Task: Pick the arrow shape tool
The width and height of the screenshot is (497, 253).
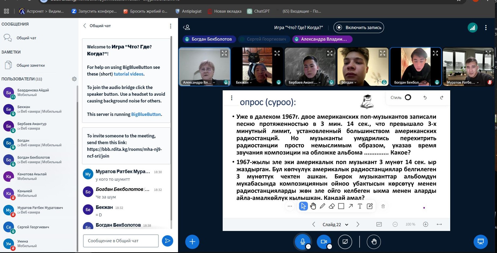Action: click(x=351, y=206)
